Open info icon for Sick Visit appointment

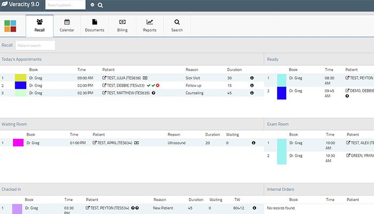tap(252, 78)
